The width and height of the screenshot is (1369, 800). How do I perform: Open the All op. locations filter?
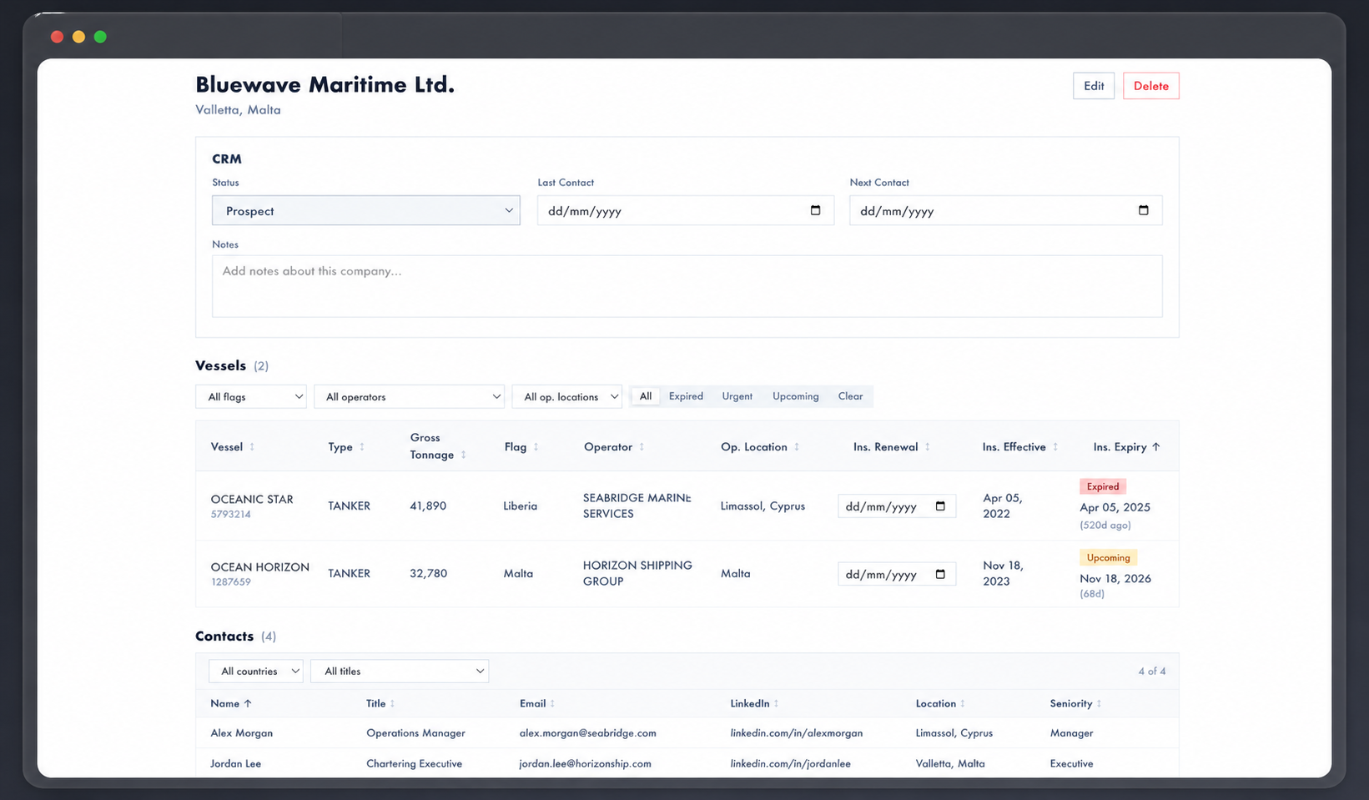click(x=567, y=396)
